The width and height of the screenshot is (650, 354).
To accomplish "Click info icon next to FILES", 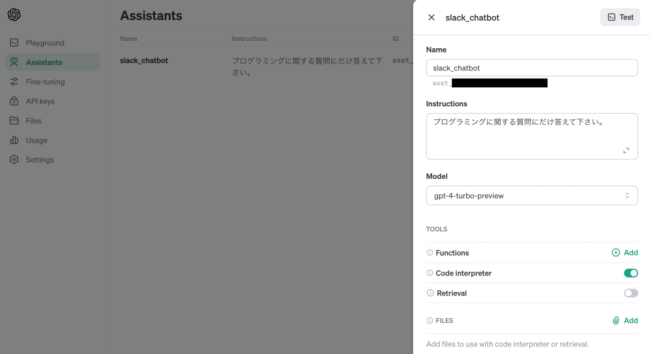I will pyautogui.click(x=430, y=320).
